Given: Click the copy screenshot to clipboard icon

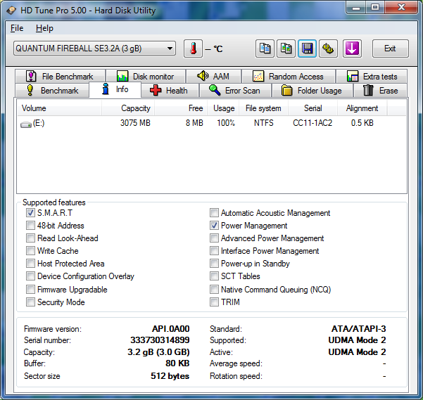Looking at the screenshot, I should (286, 49).
